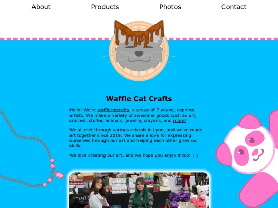Viewport: 278px width, 208px height.
Task: Open the About menu item
Action: pos(41,7)
